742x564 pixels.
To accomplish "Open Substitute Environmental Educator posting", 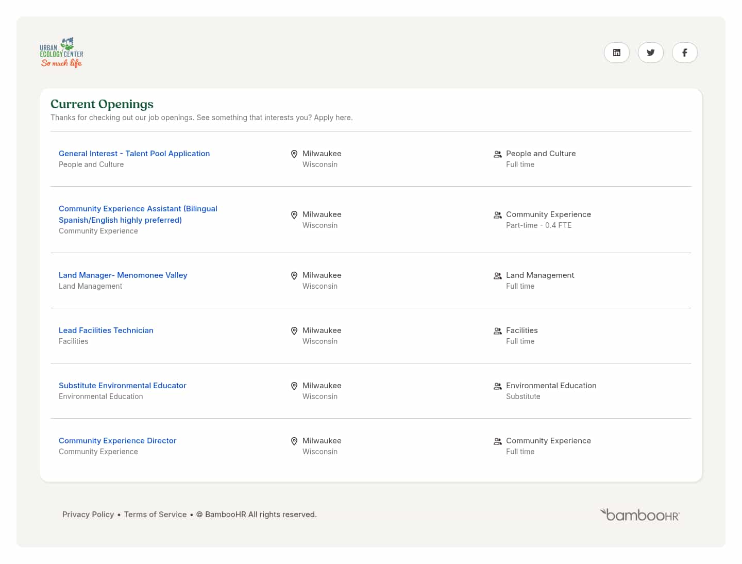I will 123,386.
